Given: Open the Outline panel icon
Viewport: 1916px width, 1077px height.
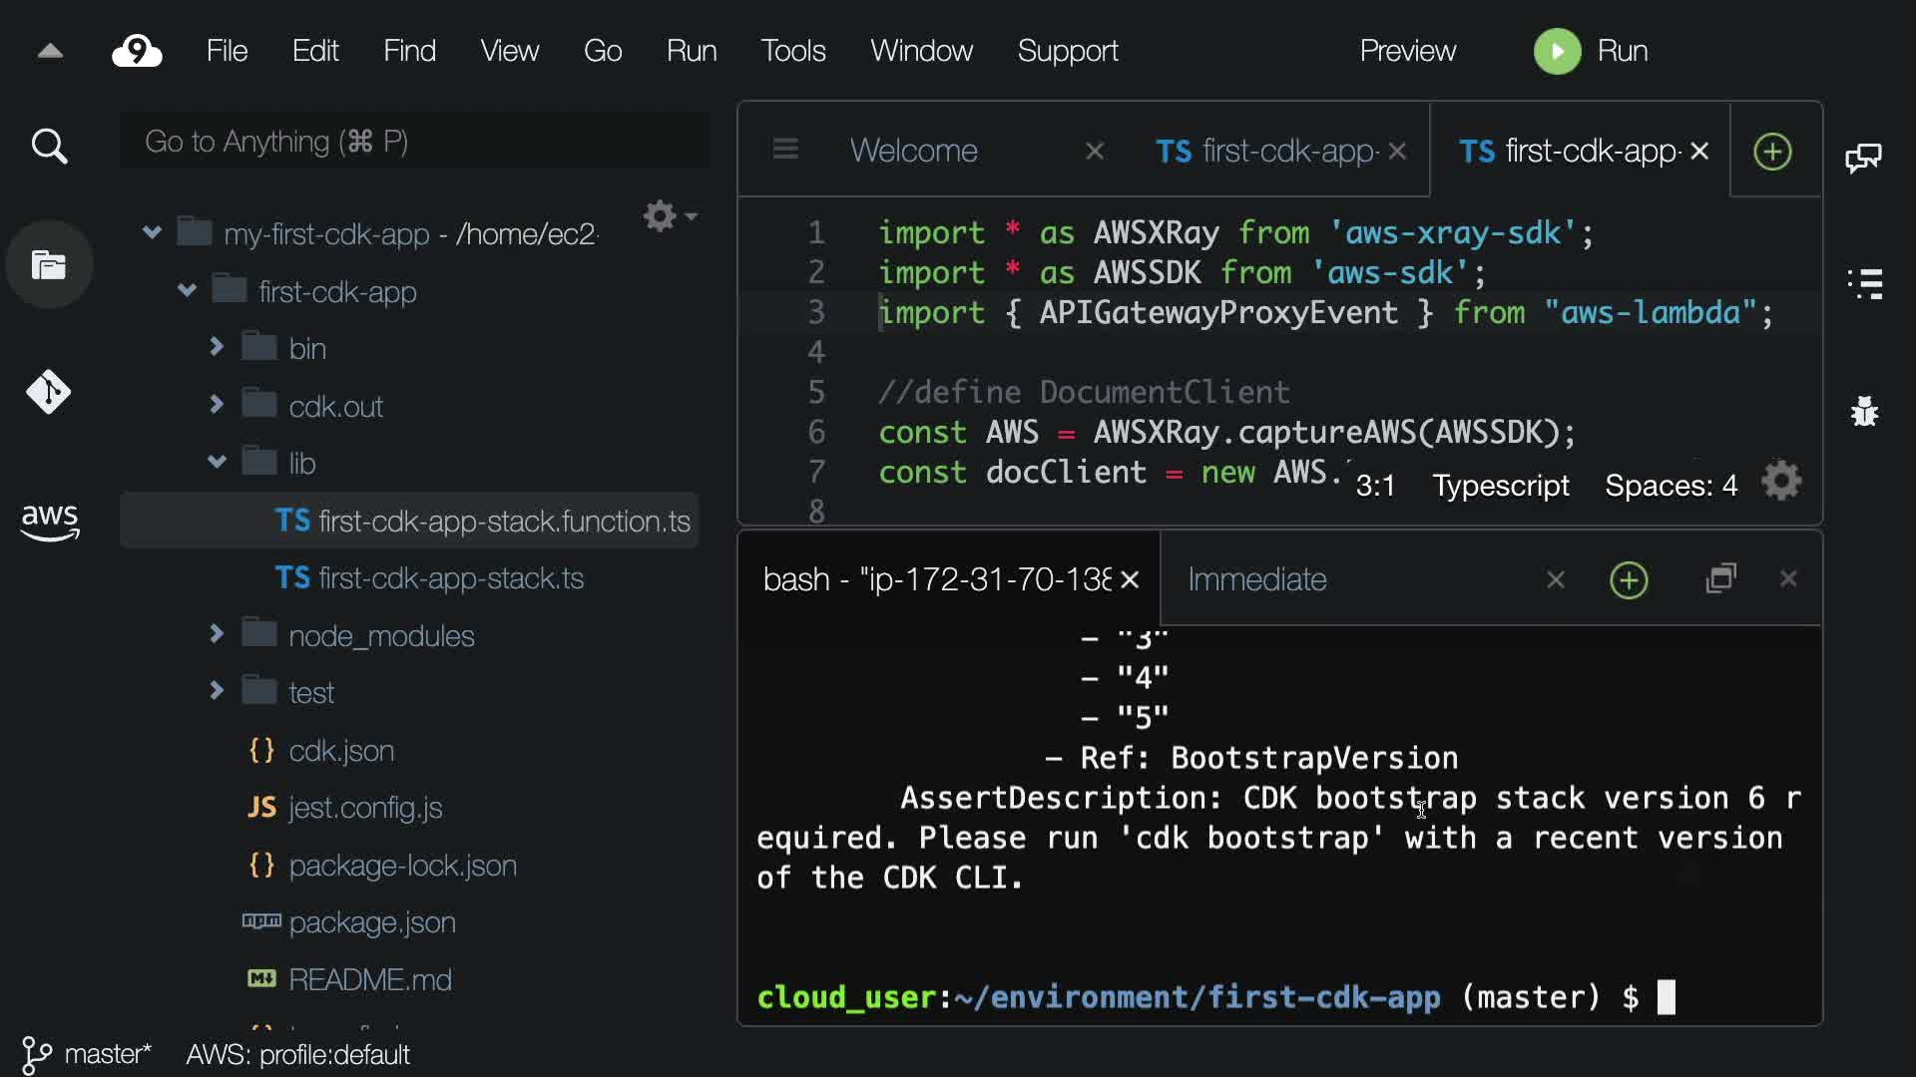Looking at the screenshot, I should [1864, 284].
